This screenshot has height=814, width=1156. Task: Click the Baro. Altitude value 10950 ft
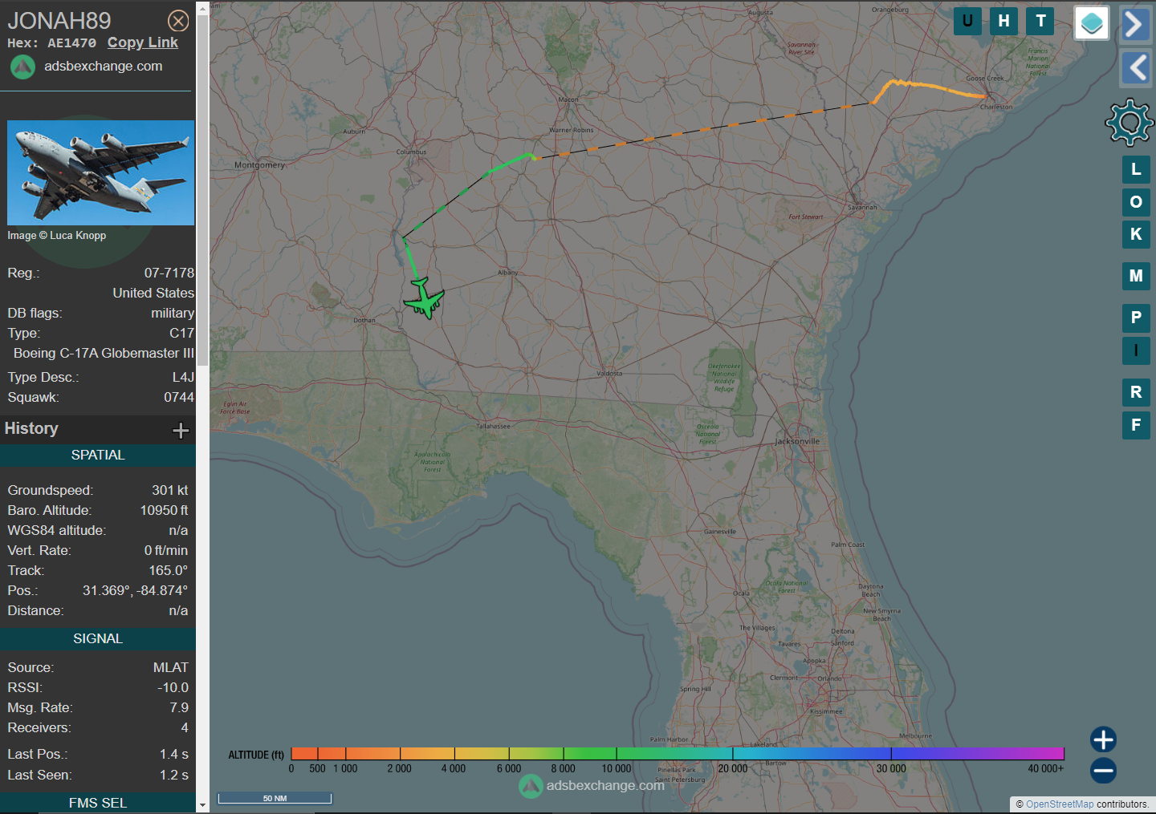click(164, 510)
